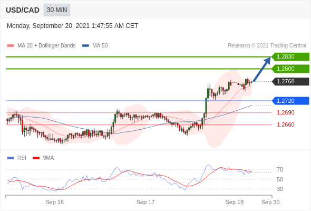Click the red 9MA legend swatch
311x211 pixels.
(36, 158)
